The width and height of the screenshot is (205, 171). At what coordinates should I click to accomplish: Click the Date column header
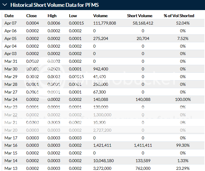pyautogui.click(x=9, y=16)
